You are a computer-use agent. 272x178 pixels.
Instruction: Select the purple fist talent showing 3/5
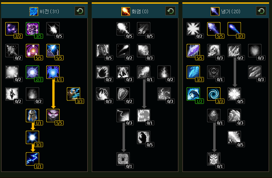pos(32,29)
